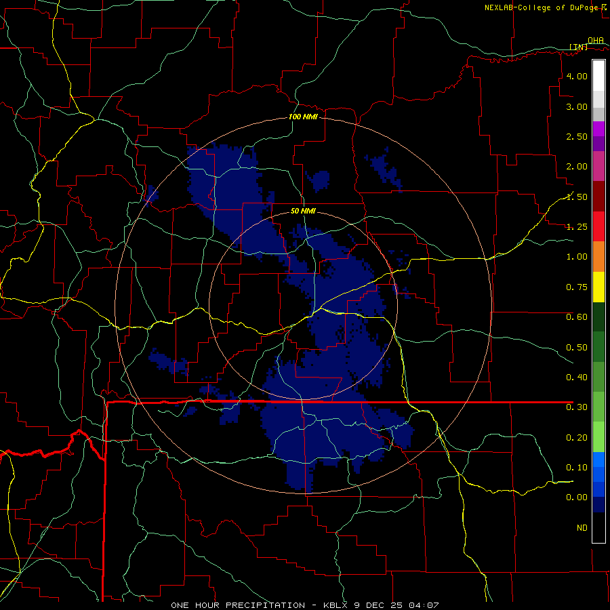Click the 0.75 legend value
The height and width of the screenshot is (610, 610).
pos(577,287)
